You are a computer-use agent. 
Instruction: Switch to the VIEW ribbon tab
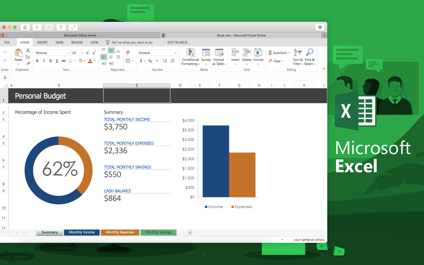[94, 42]
